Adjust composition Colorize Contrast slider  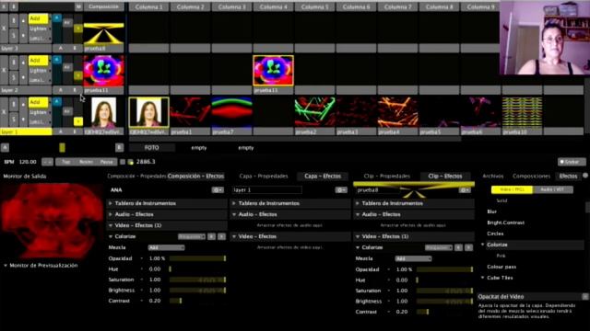click(197, 301)
